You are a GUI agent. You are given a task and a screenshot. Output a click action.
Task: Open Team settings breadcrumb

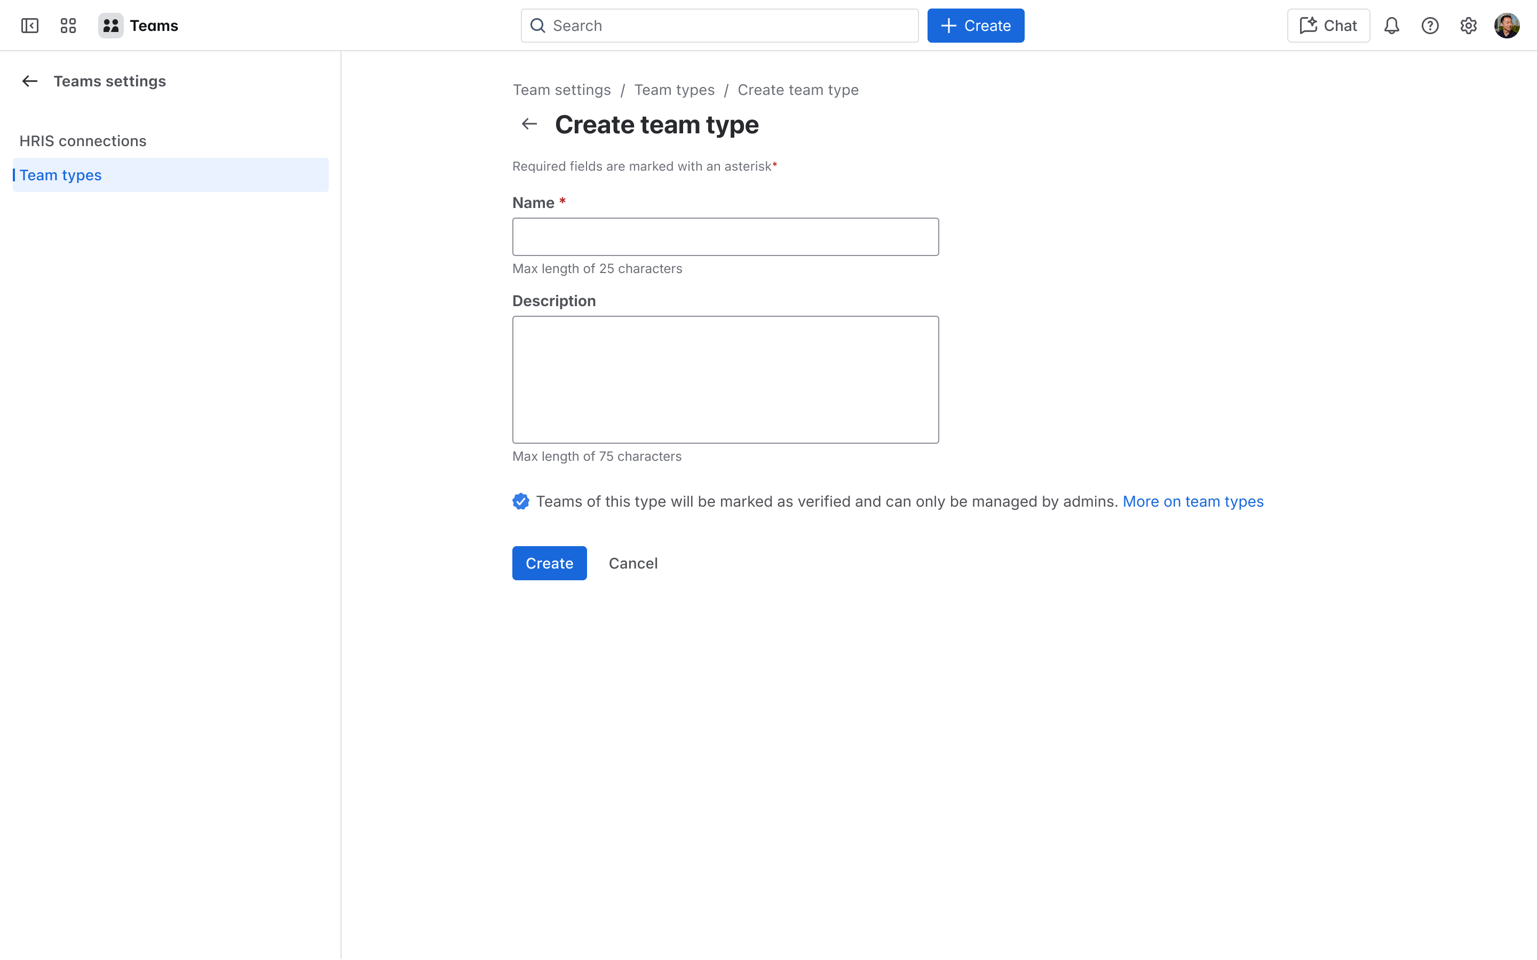[x=562, y=90]
